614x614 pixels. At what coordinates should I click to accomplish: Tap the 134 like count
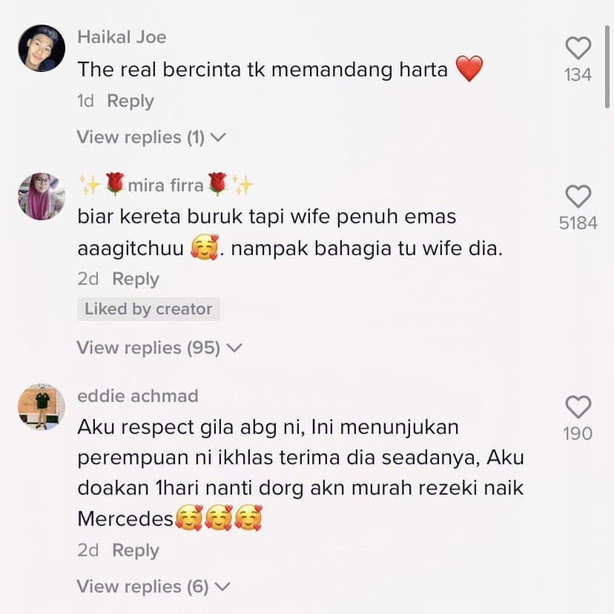point(578,75)
